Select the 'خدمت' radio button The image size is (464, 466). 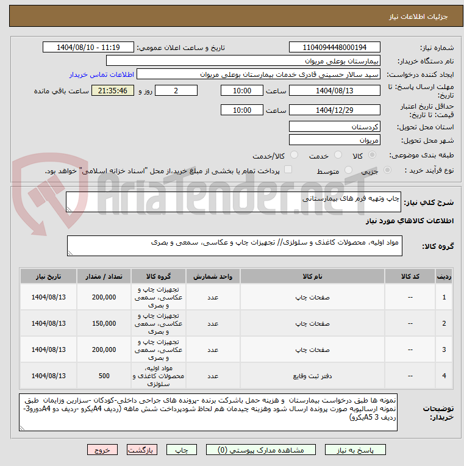click(338, 155)
